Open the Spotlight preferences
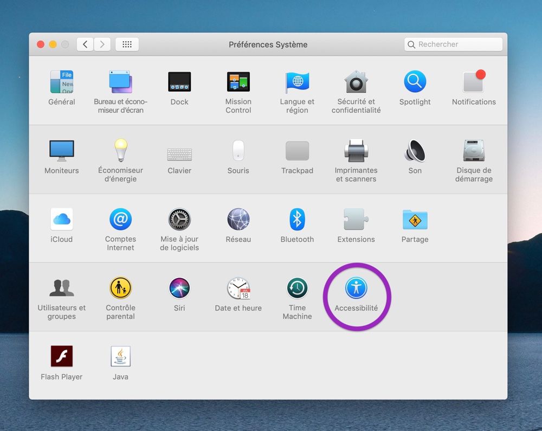The width and height of the screenshot is (542, 431). (415, 82)
